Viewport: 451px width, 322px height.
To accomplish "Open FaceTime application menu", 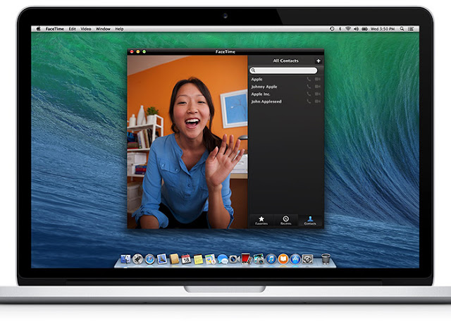I will tap(55, 29).
